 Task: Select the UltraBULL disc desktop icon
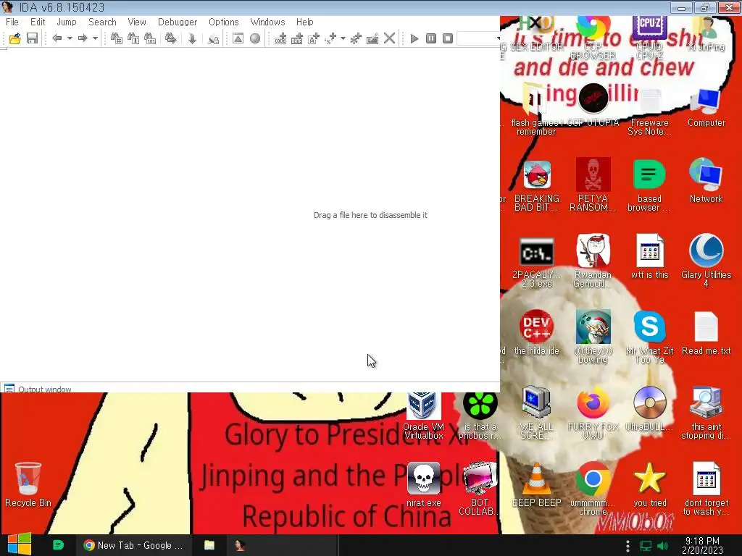click(x=650, y=409)
